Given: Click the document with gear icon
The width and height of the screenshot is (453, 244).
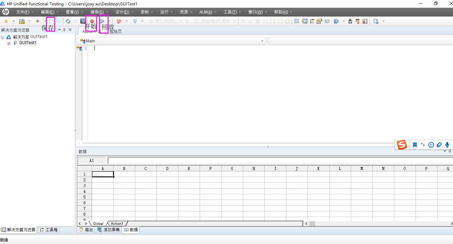Looking at the screenshot, I should tap(376, 21).
